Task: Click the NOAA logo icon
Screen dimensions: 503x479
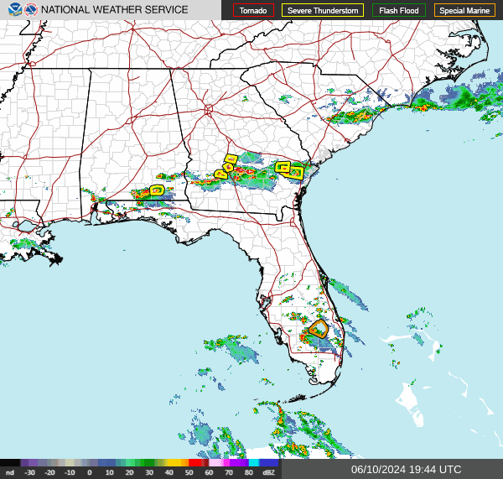Action: pyautogui.click(x=15, y=9)
